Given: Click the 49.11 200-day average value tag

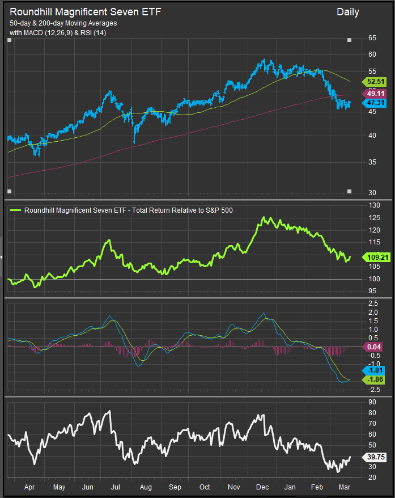Looking at the screenshot, I should coord(375,94).
